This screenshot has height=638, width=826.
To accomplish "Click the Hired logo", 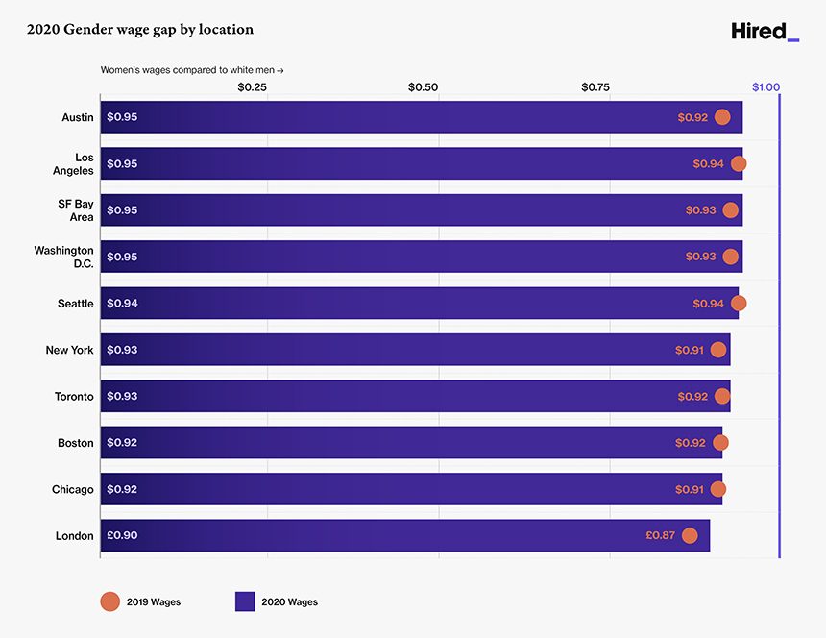I will [764, 32].
